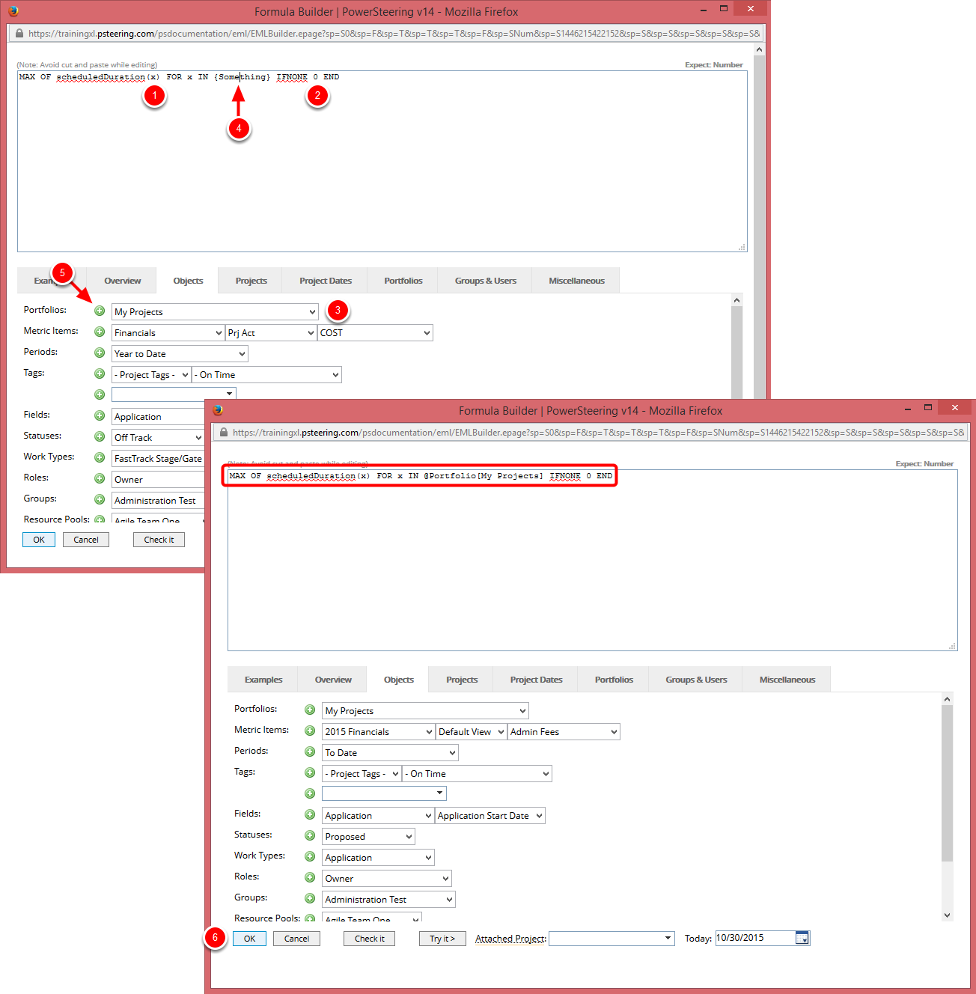
Task: Insert Periods value with plus icon, front window
Action: click(310, 751)
